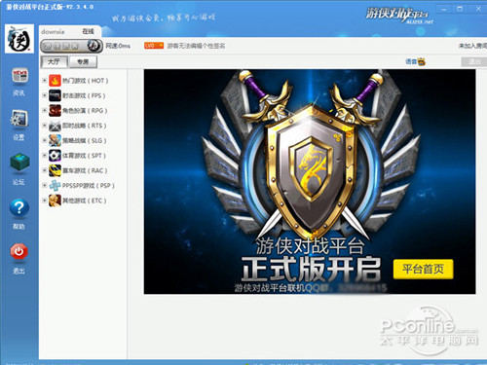Open the Help question mark icon
Screen dimensions: 487x365
pos(19,208)
